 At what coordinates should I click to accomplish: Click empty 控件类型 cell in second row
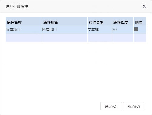[100, 38]
